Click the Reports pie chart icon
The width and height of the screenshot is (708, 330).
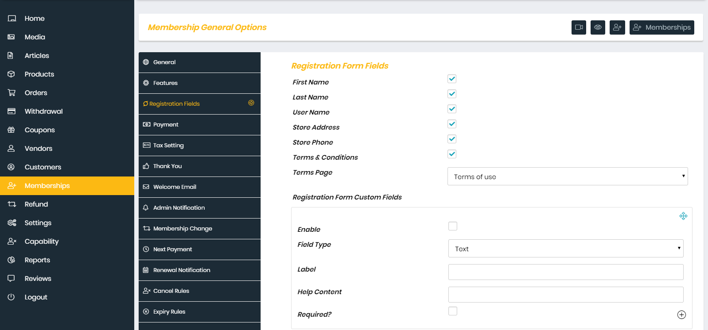[x=12, y=260]
